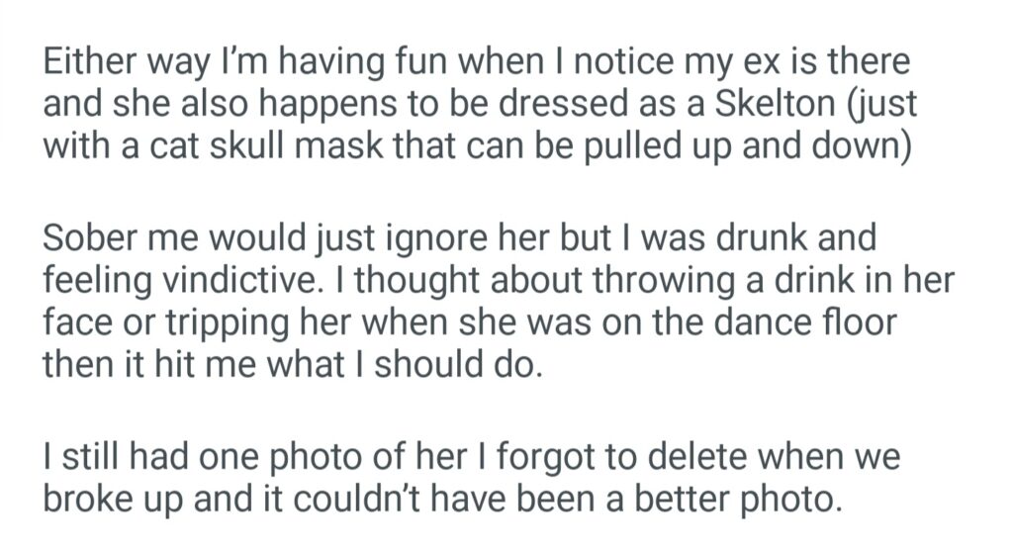
Task: Click the word 'vindictive'
Action: pyautogui.click(x=232, y=281)
